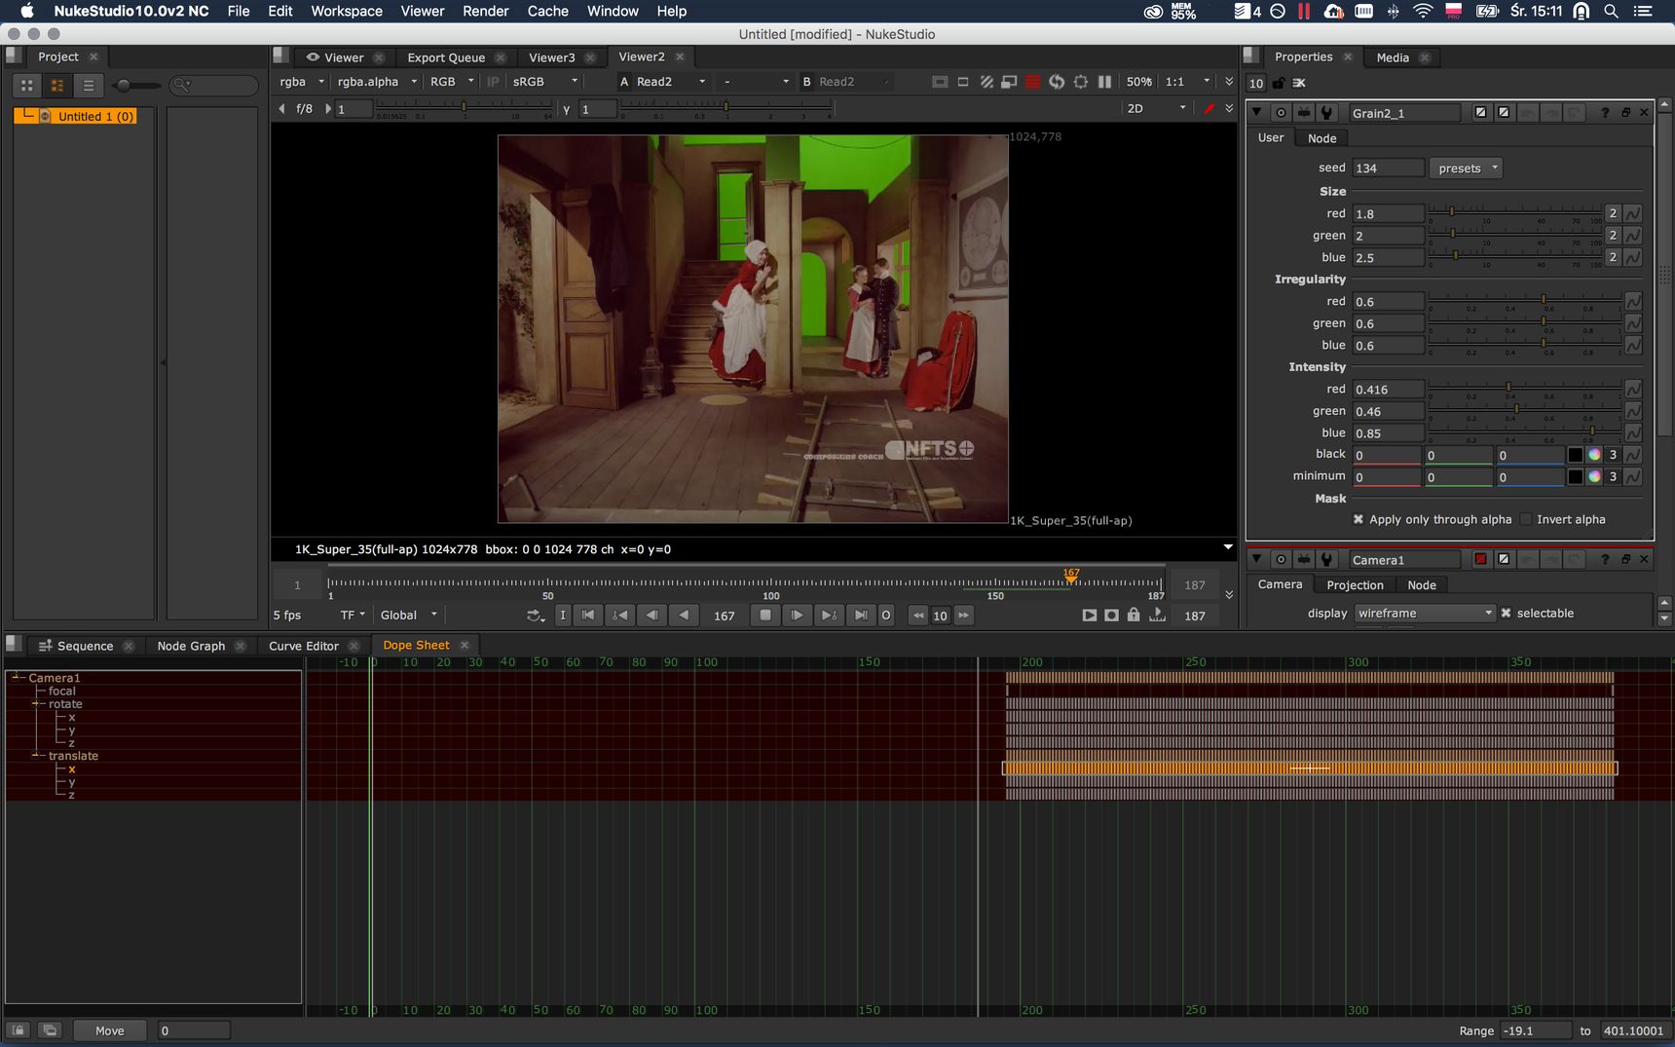
Task: Click the playback loop mode icon
Action: pos(536,615)
